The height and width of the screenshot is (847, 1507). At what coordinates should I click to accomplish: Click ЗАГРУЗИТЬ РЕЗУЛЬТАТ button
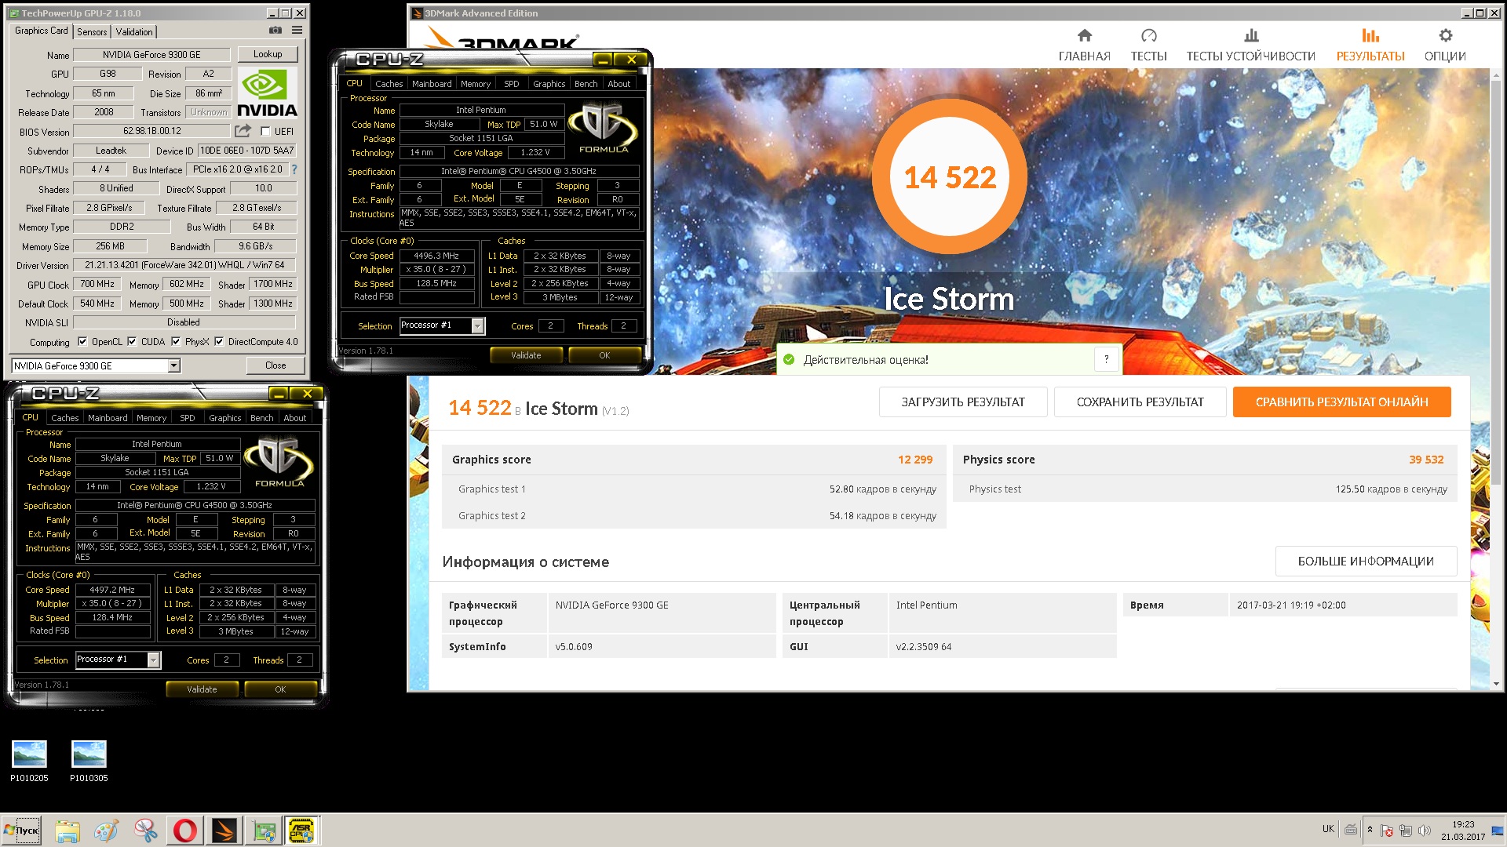pos(963,402)
